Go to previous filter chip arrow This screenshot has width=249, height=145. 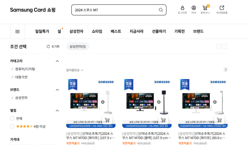219,46
